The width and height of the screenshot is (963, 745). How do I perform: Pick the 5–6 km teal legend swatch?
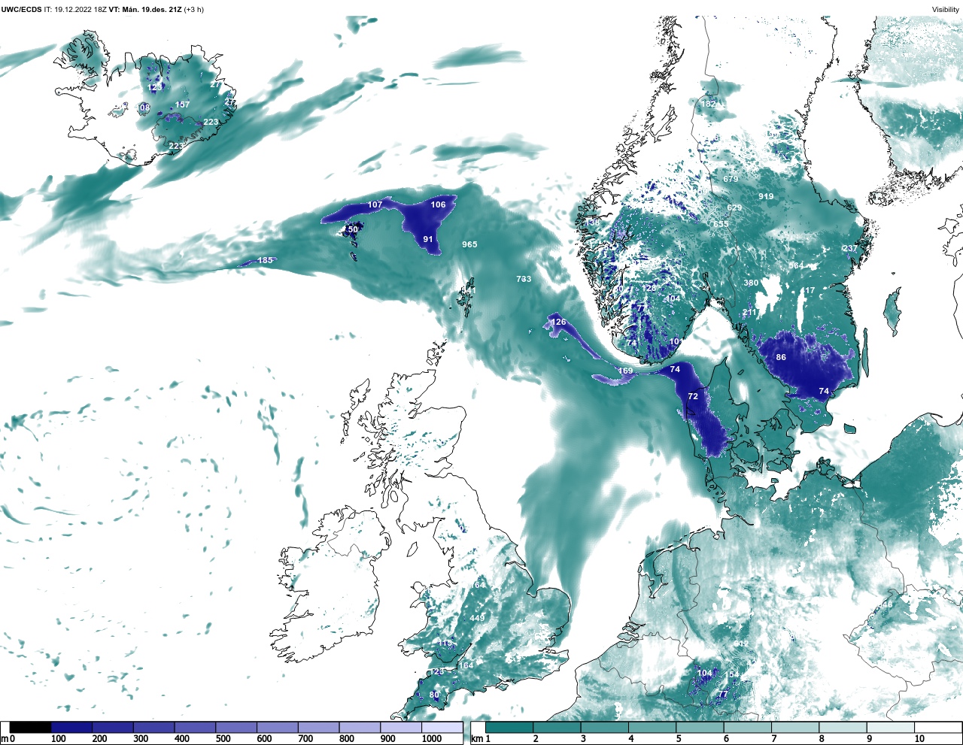700,728
